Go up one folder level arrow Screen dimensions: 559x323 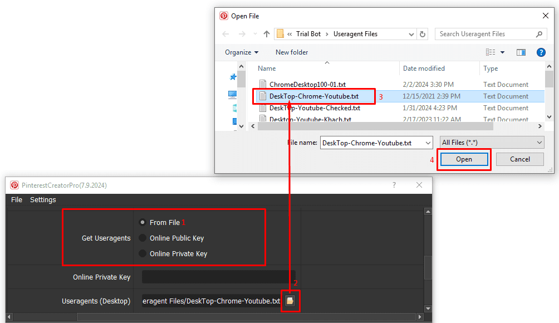[x=267, y=34]
